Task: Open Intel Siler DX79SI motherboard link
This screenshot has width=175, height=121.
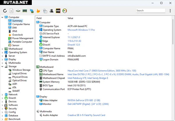Action: (x=118, y=74)
